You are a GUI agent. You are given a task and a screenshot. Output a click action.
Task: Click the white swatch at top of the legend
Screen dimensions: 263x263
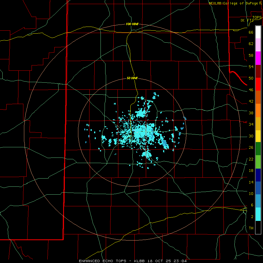click(x=258, y=32)
